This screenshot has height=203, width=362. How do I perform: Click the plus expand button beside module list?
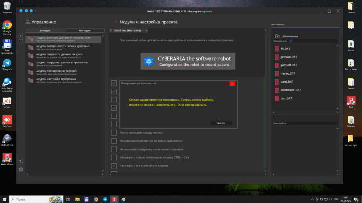[20, 36]
